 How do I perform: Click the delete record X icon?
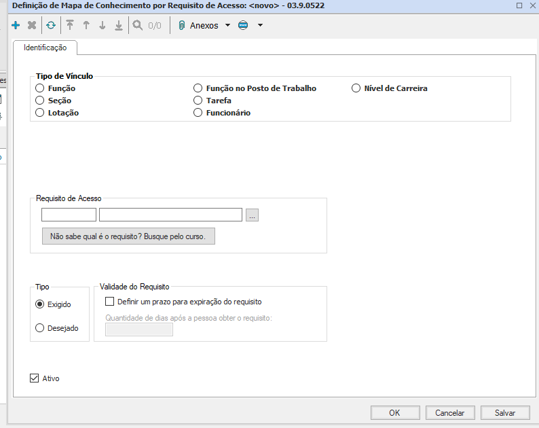pos(32,25)
